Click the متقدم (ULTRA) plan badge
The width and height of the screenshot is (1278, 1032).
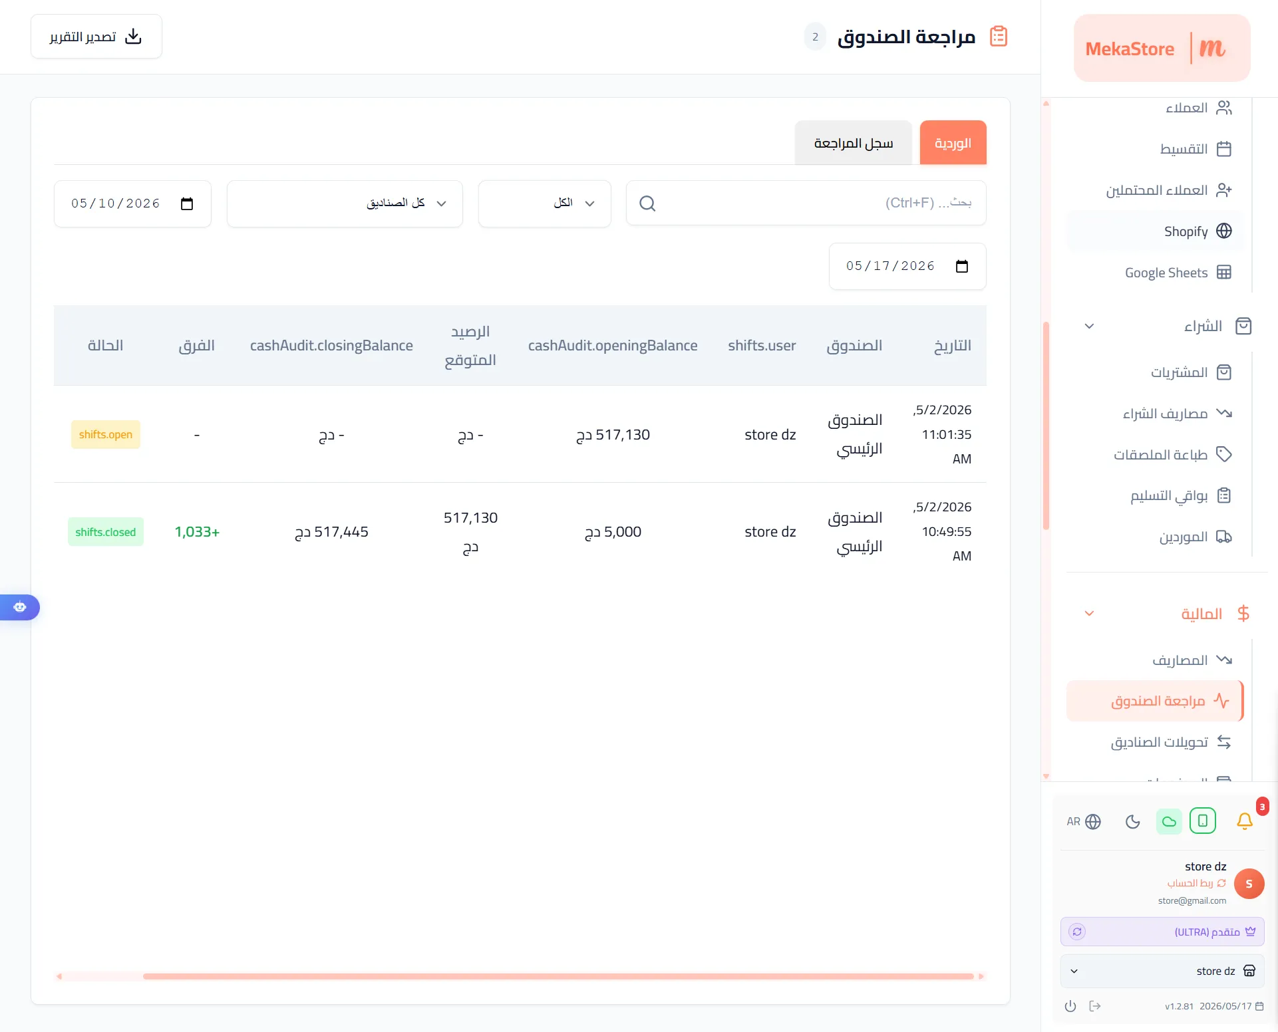click(1162, 932)
